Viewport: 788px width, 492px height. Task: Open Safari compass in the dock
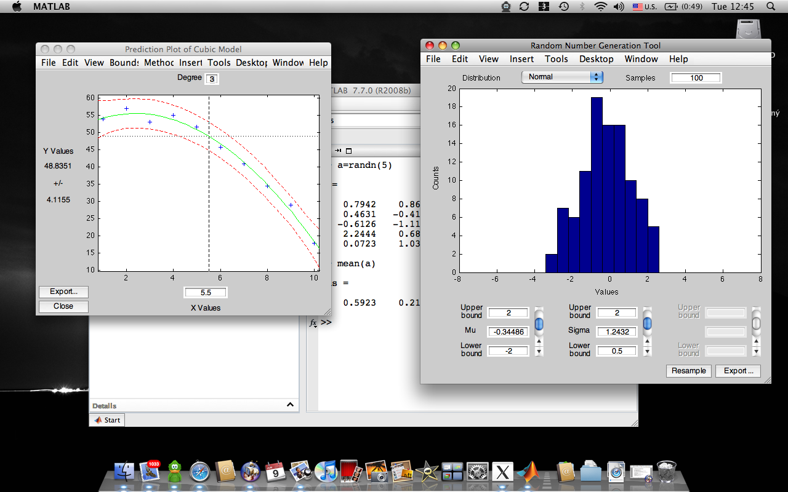click(x=201, y=472)
